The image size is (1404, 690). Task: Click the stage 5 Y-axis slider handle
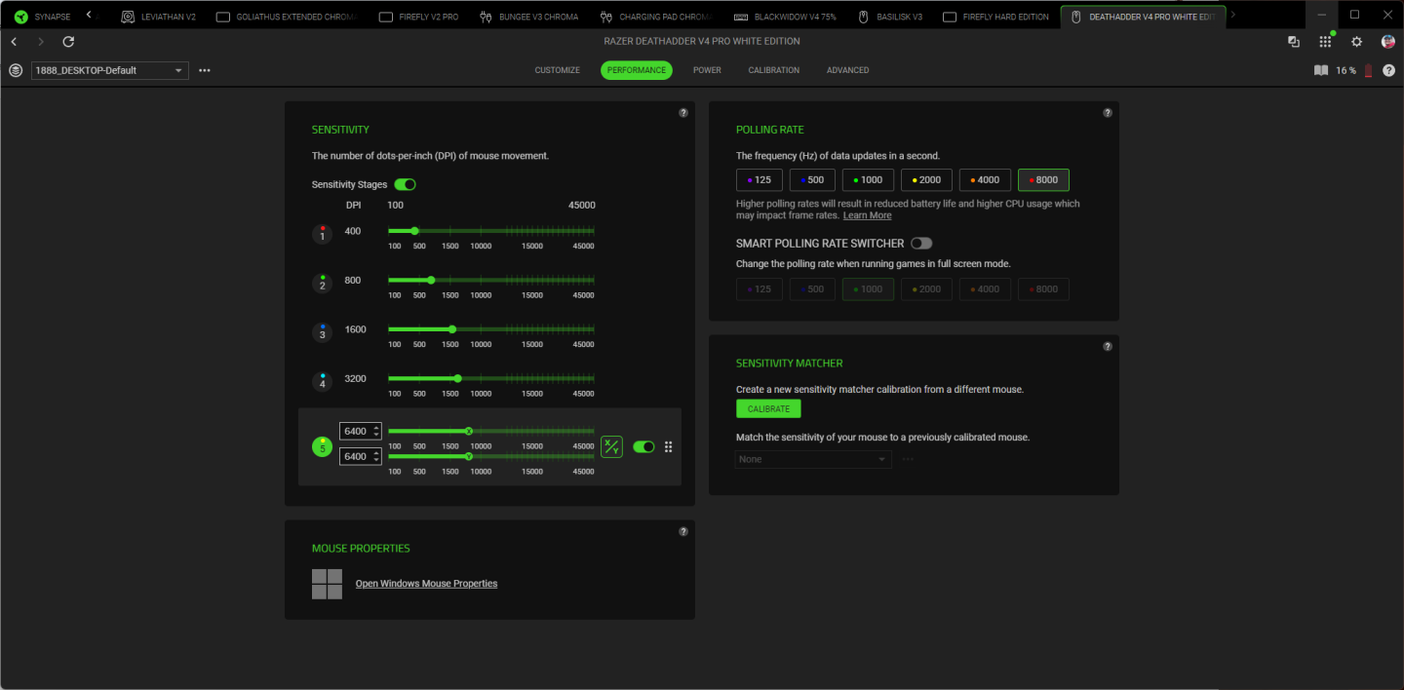point(469,456)
